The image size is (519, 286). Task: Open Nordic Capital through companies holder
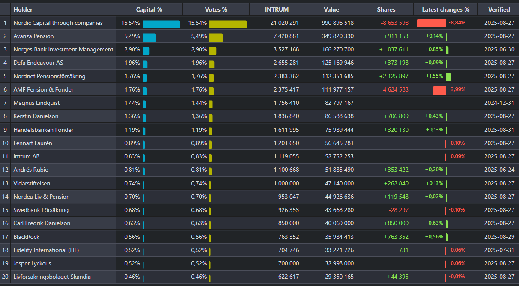tap(58, 23)
